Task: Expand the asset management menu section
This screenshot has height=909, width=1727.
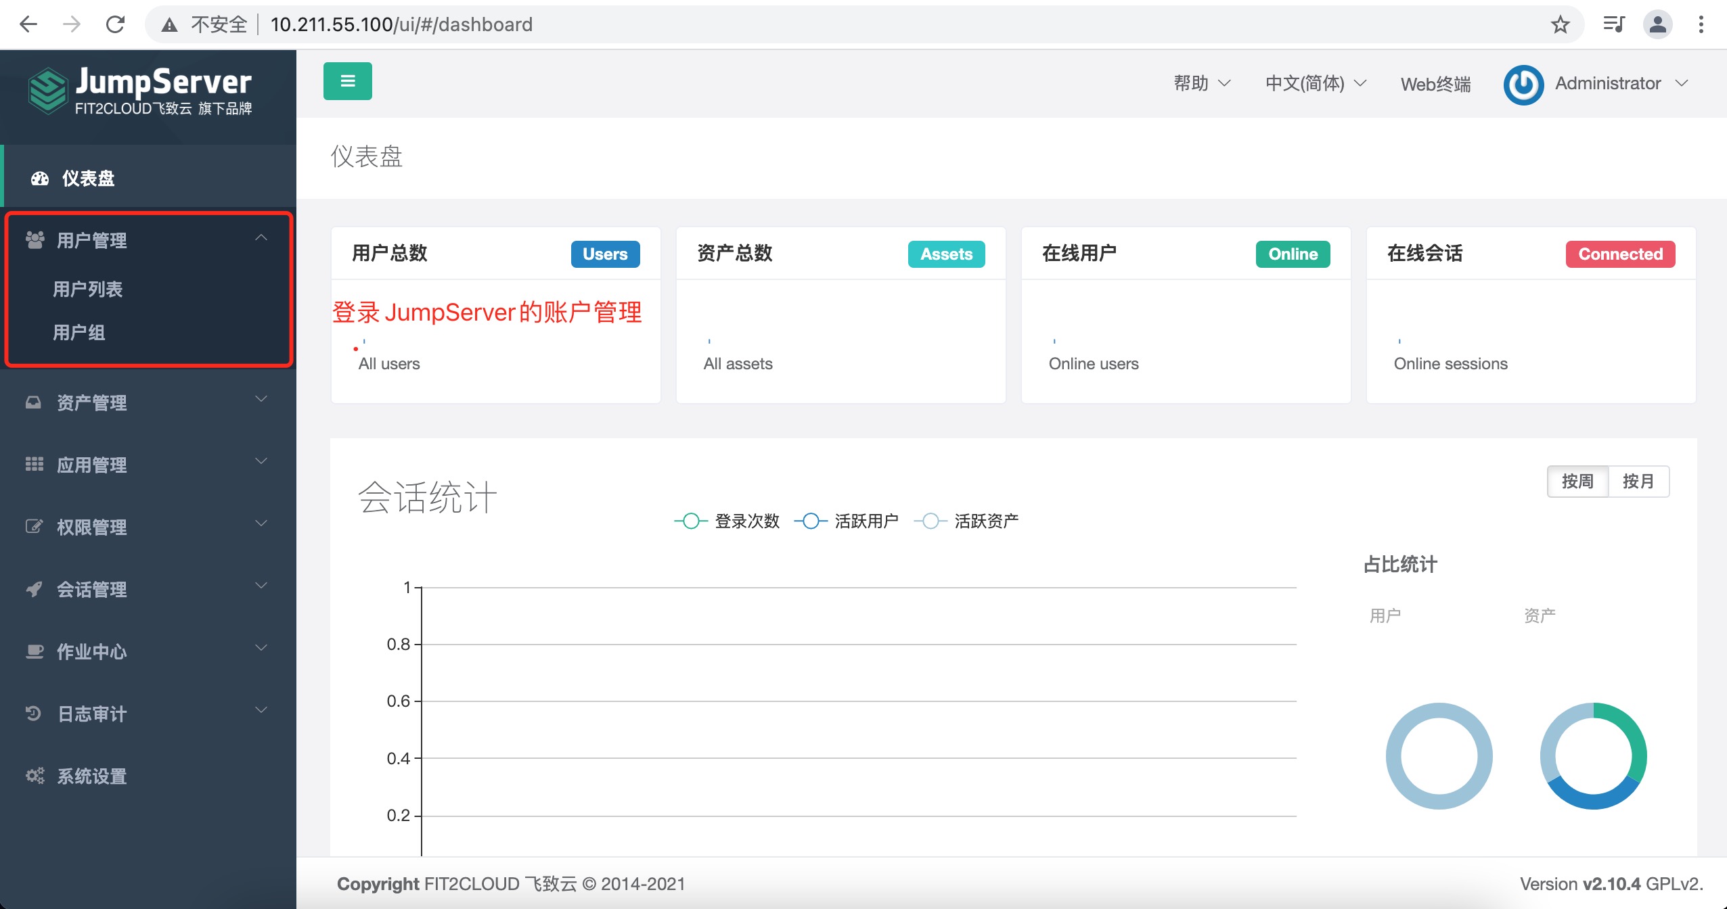Action: click(x=145, y=402)
